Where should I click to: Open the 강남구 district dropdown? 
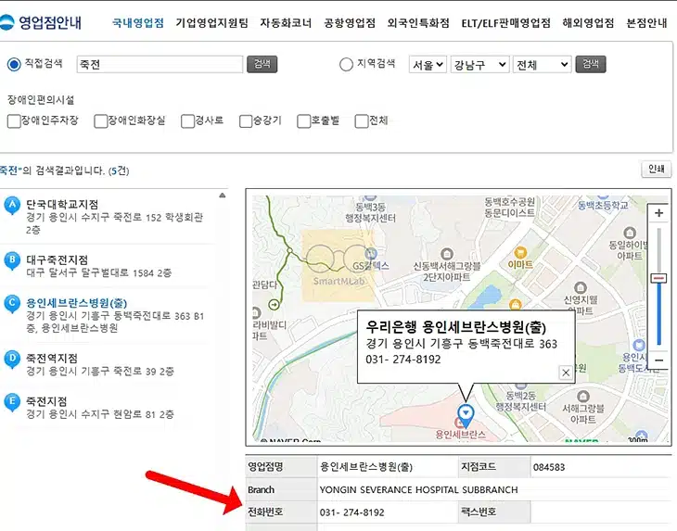[x=479, y=65]
